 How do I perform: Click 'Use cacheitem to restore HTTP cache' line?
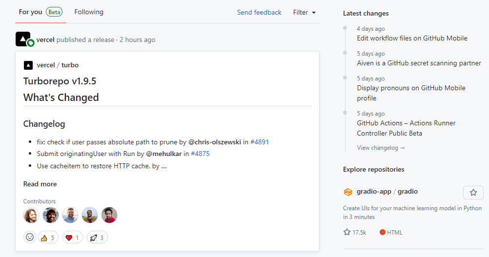coord(102,166)
